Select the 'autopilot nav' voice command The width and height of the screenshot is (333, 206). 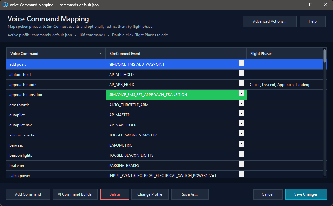point(56,125)
